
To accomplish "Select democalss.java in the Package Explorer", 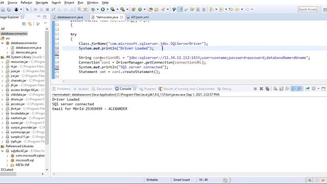I will tap(26, 52).
